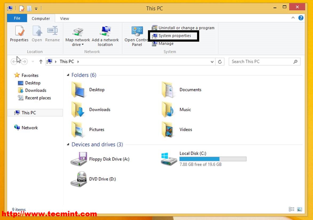Screen dimensions: 313x220
Task: Open Control Panel from the ribbon
Action: pos(137,36)
